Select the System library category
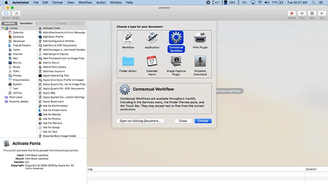The image size is (328, 184). (x=17, y=84)
